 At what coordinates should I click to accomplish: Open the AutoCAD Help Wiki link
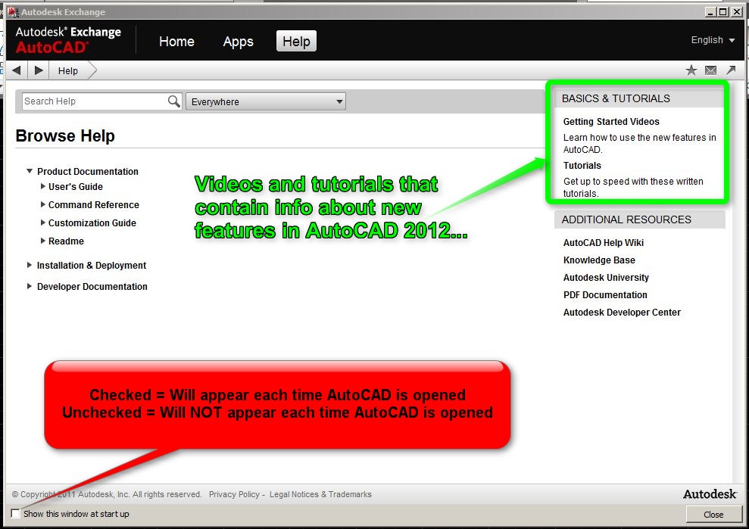coord(603,243)
